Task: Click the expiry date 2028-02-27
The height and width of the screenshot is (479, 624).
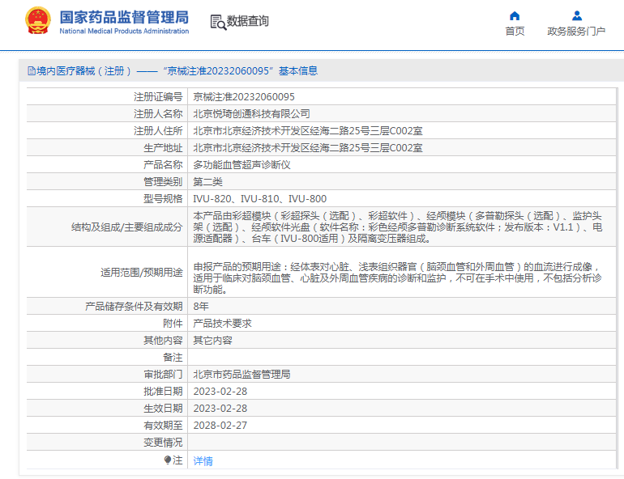Action: 220,426
